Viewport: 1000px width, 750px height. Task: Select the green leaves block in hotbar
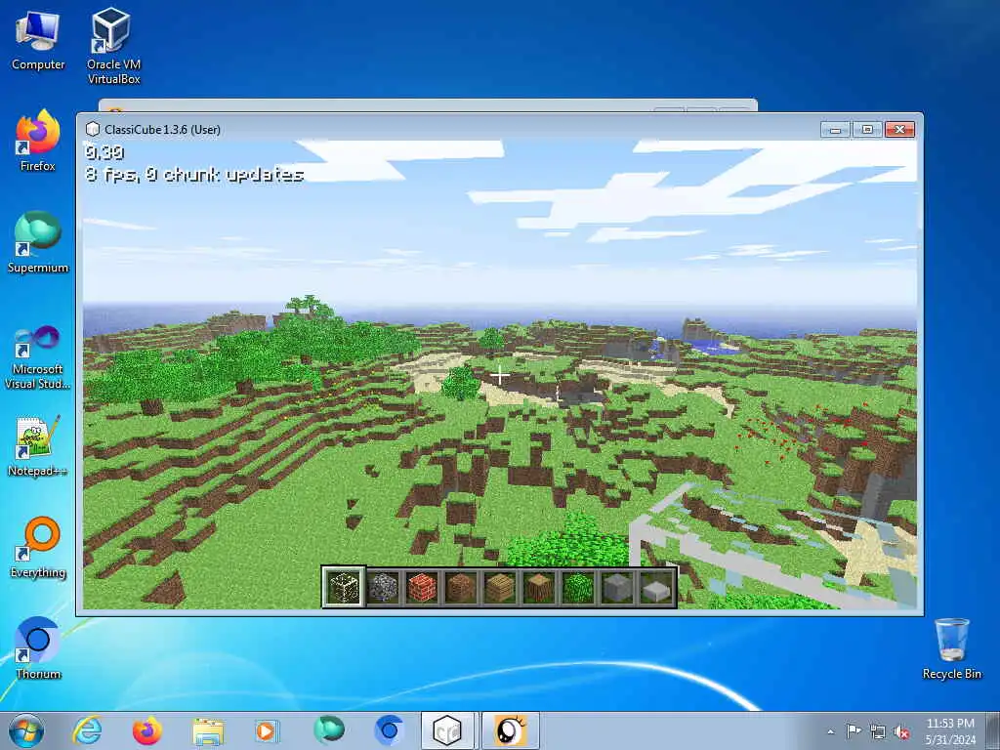coord(578,587)
